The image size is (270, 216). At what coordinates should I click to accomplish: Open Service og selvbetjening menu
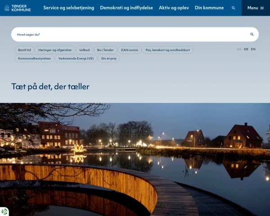coord(69,8)
